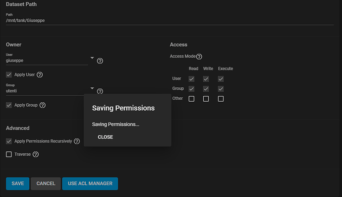The width and height of the screenshot is (342, 197).
Task: Enable Other Execute permission checkbox
Action: (x=221, y=99)
